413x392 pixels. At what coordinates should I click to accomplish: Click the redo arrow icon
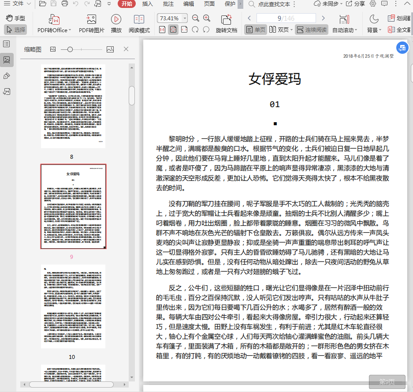[x=87, y=4]
